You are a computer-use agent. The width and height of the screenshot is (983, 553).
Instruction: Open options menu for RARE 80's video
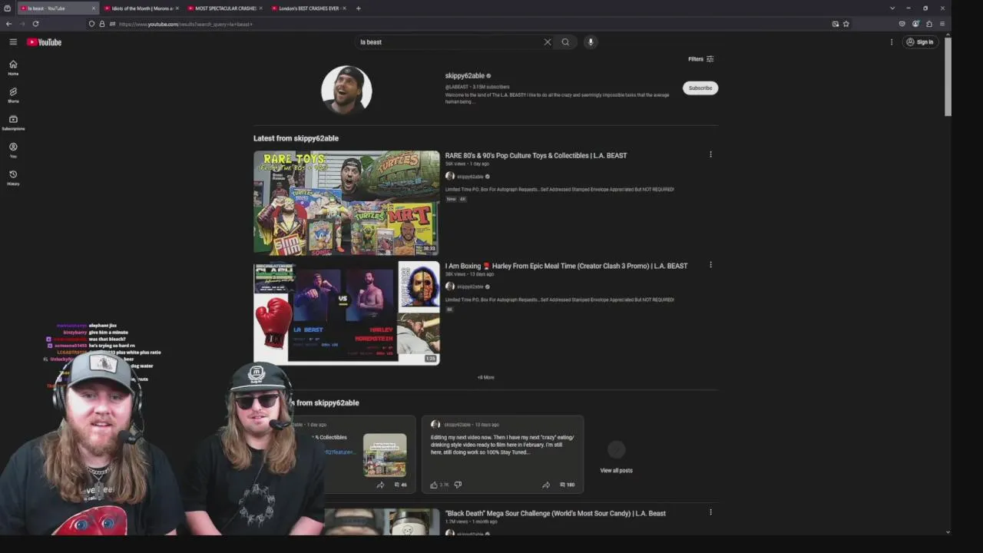[x=710, y=154]
